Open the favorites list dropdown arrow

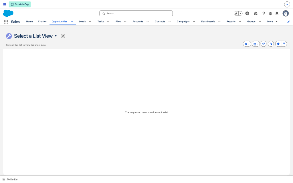240,13
